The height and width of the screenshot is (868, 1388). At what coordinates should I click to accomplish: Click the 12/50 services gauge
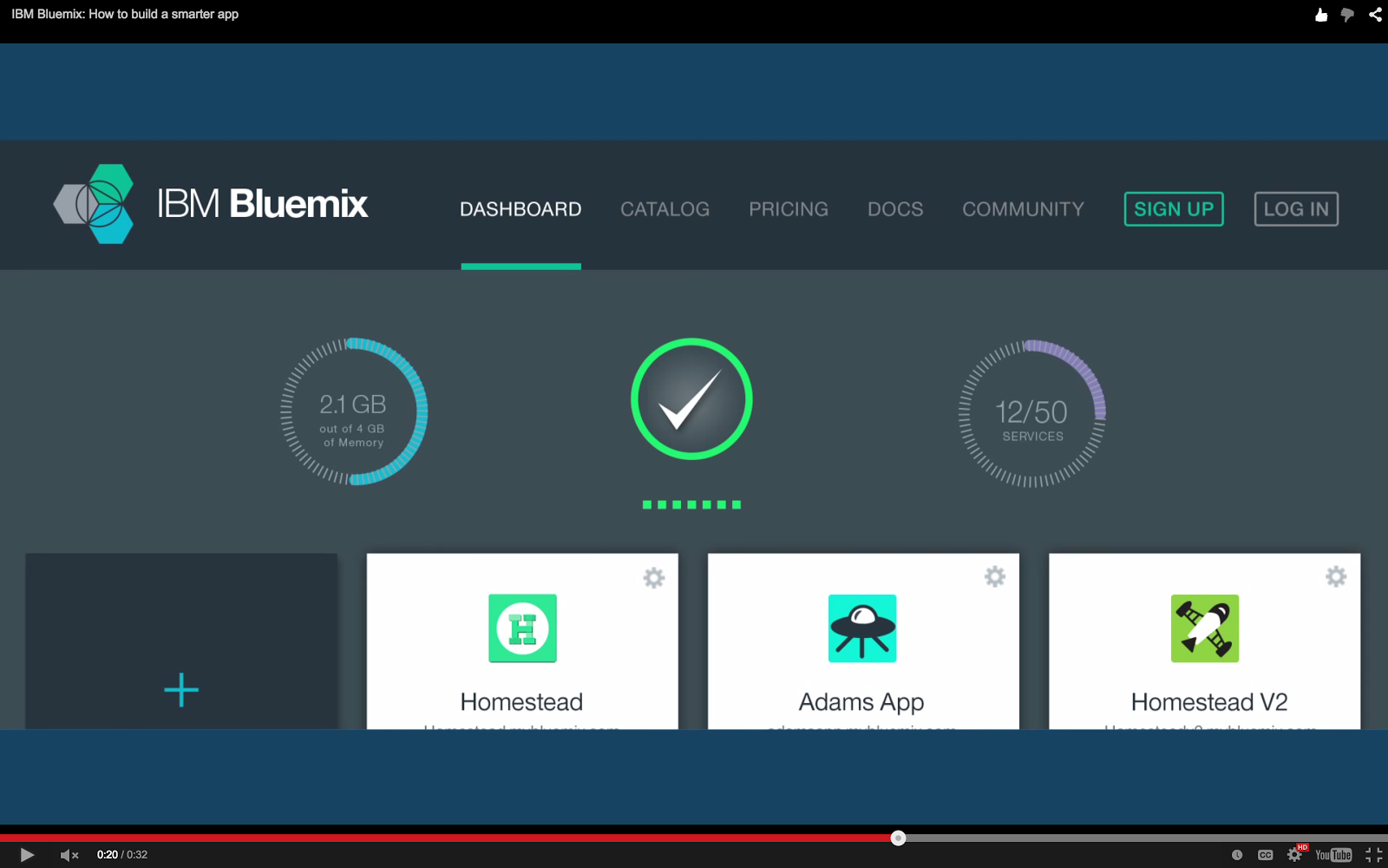point(1031,413)
